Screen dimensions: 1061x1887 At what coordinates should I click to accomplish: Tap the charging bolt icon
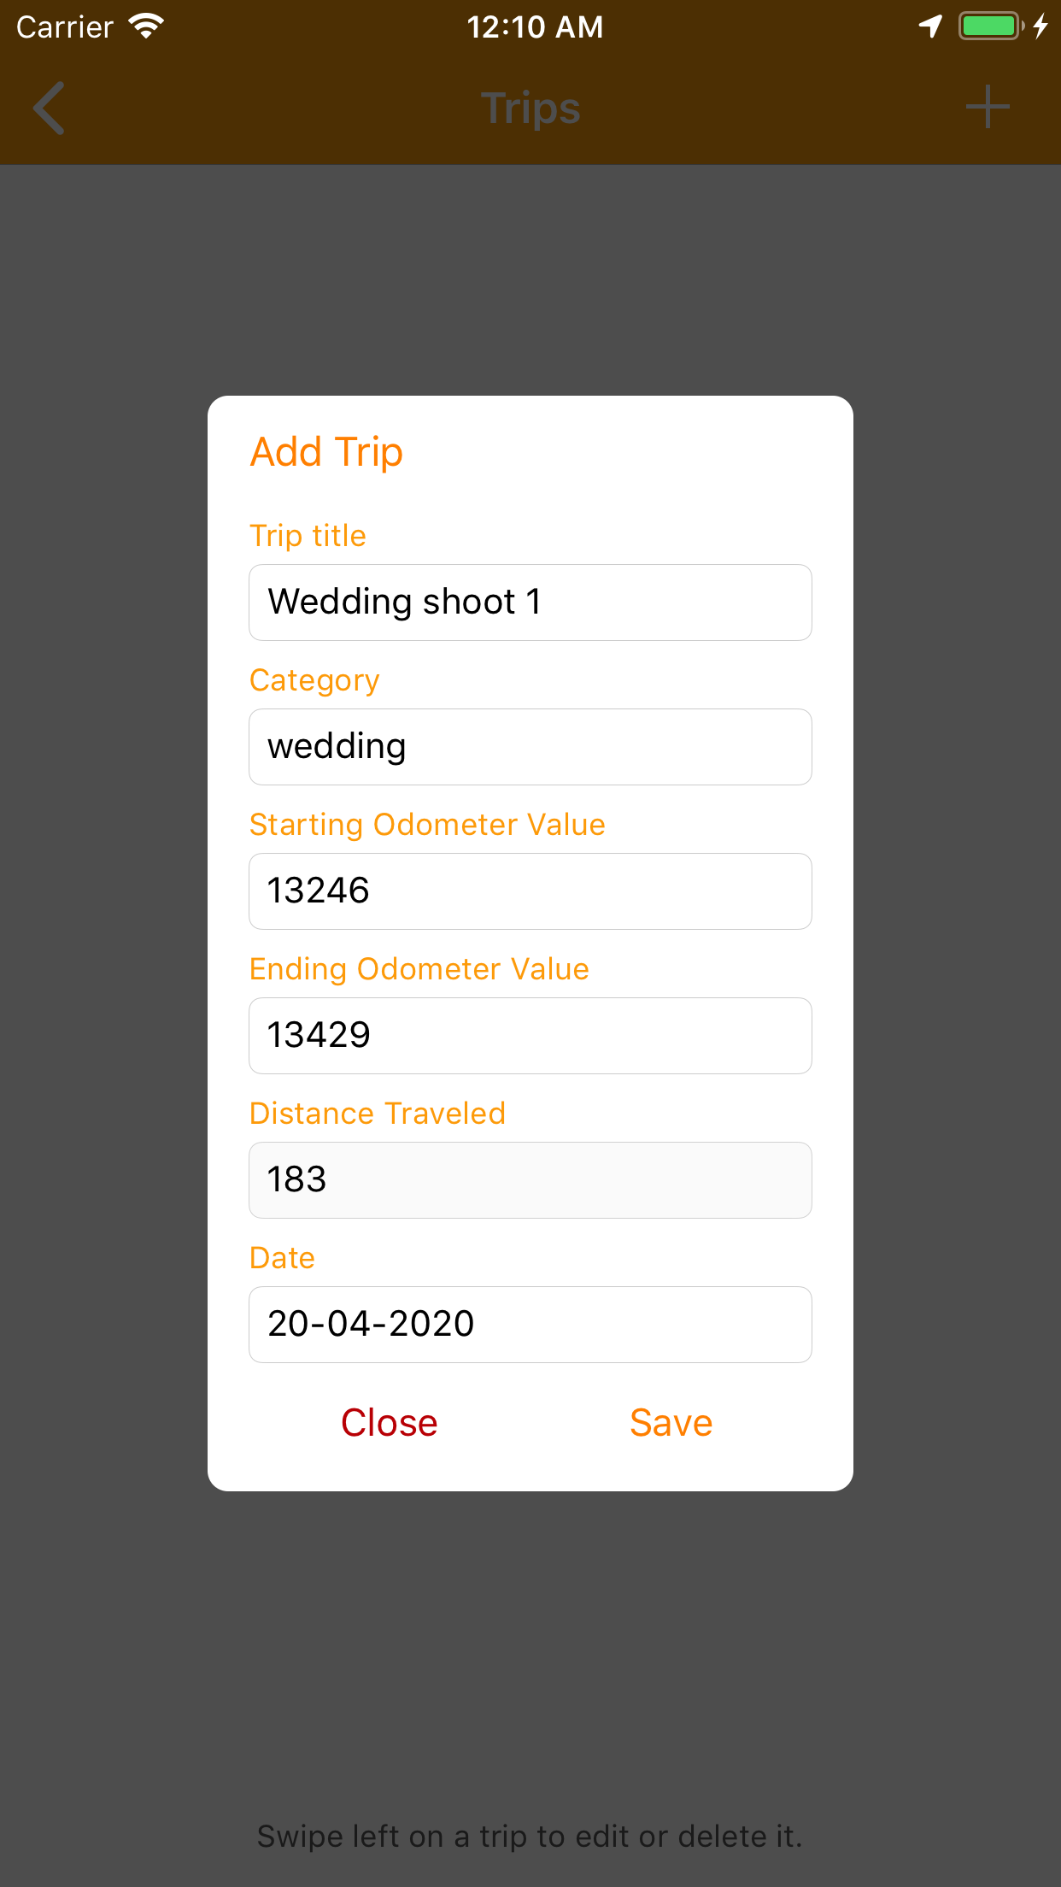pos(1040,26)
